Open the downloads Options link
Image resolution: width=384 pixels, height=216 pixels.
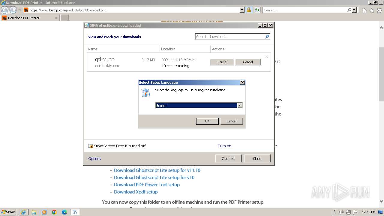click(x=94, y=158)
